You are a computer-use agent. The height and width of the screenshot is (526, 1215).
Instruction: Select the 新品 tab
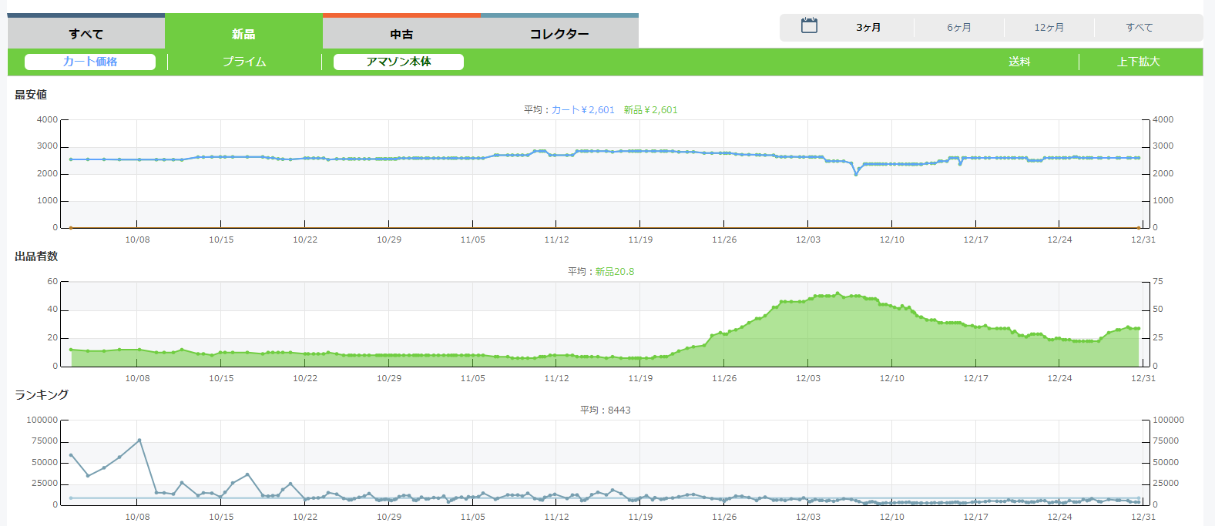pos(243,34)
